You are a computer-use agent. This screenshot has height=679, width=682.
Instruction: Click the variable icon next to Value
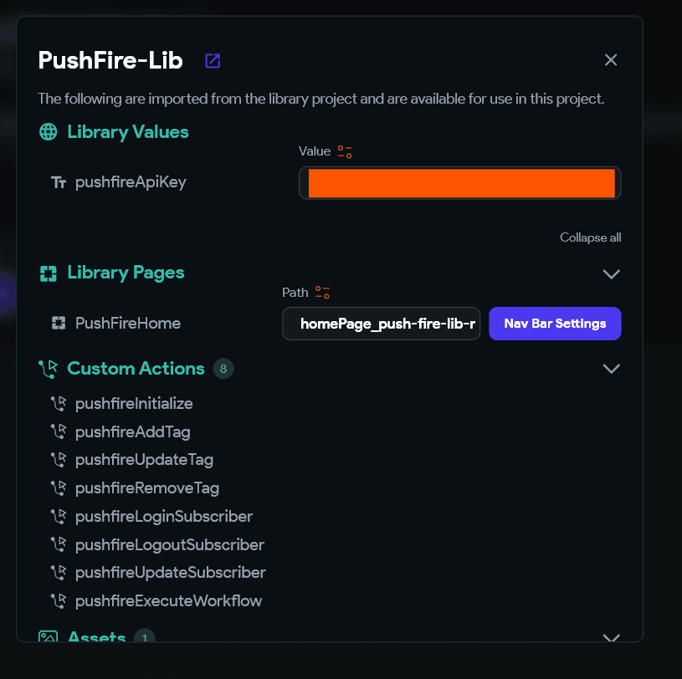[345, 151]
